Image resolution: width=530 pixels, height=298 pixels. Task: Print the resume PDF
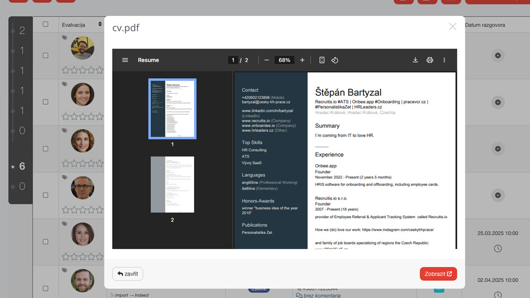(430, 60)
